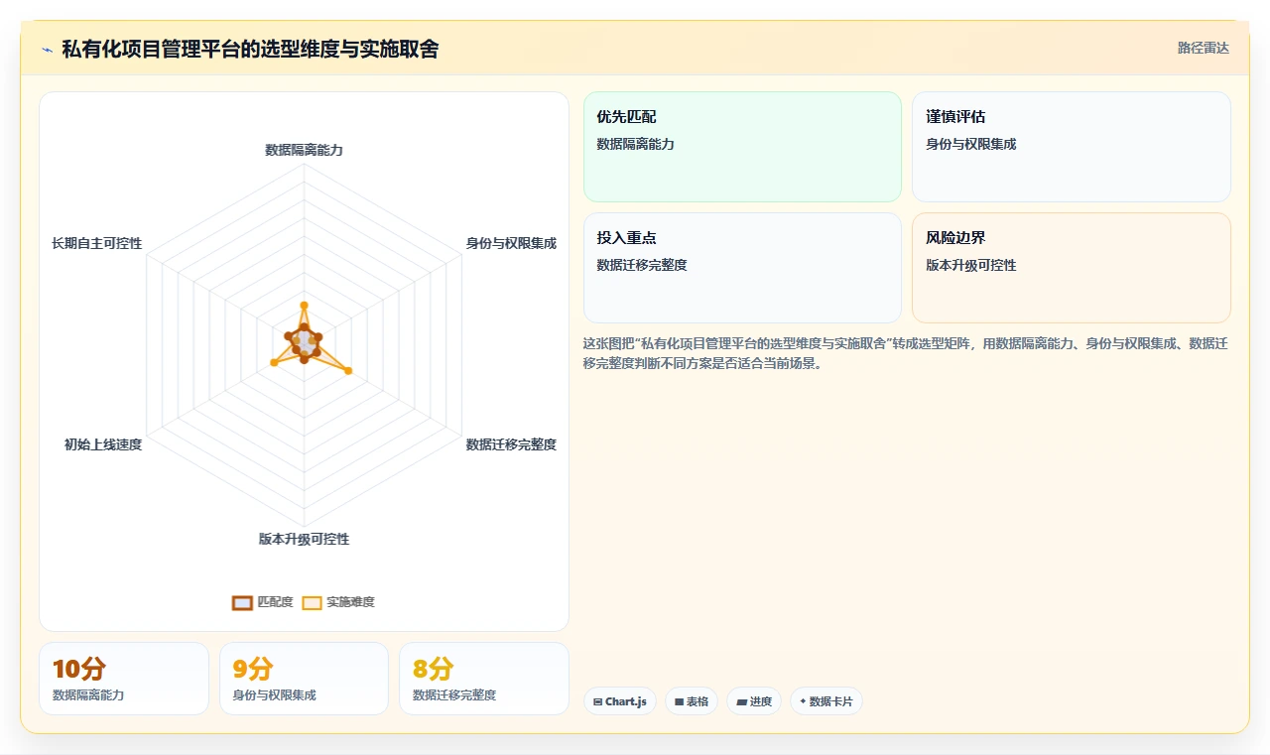Select the Chart.js tag
The width and height of the screenshot is (1270, 755).
[x=620, y=701]
